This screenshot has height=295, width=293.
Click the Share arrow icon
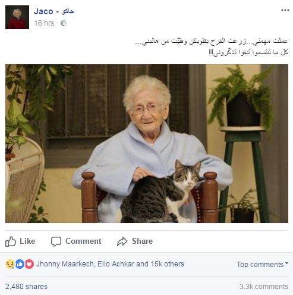coord(122,241)
